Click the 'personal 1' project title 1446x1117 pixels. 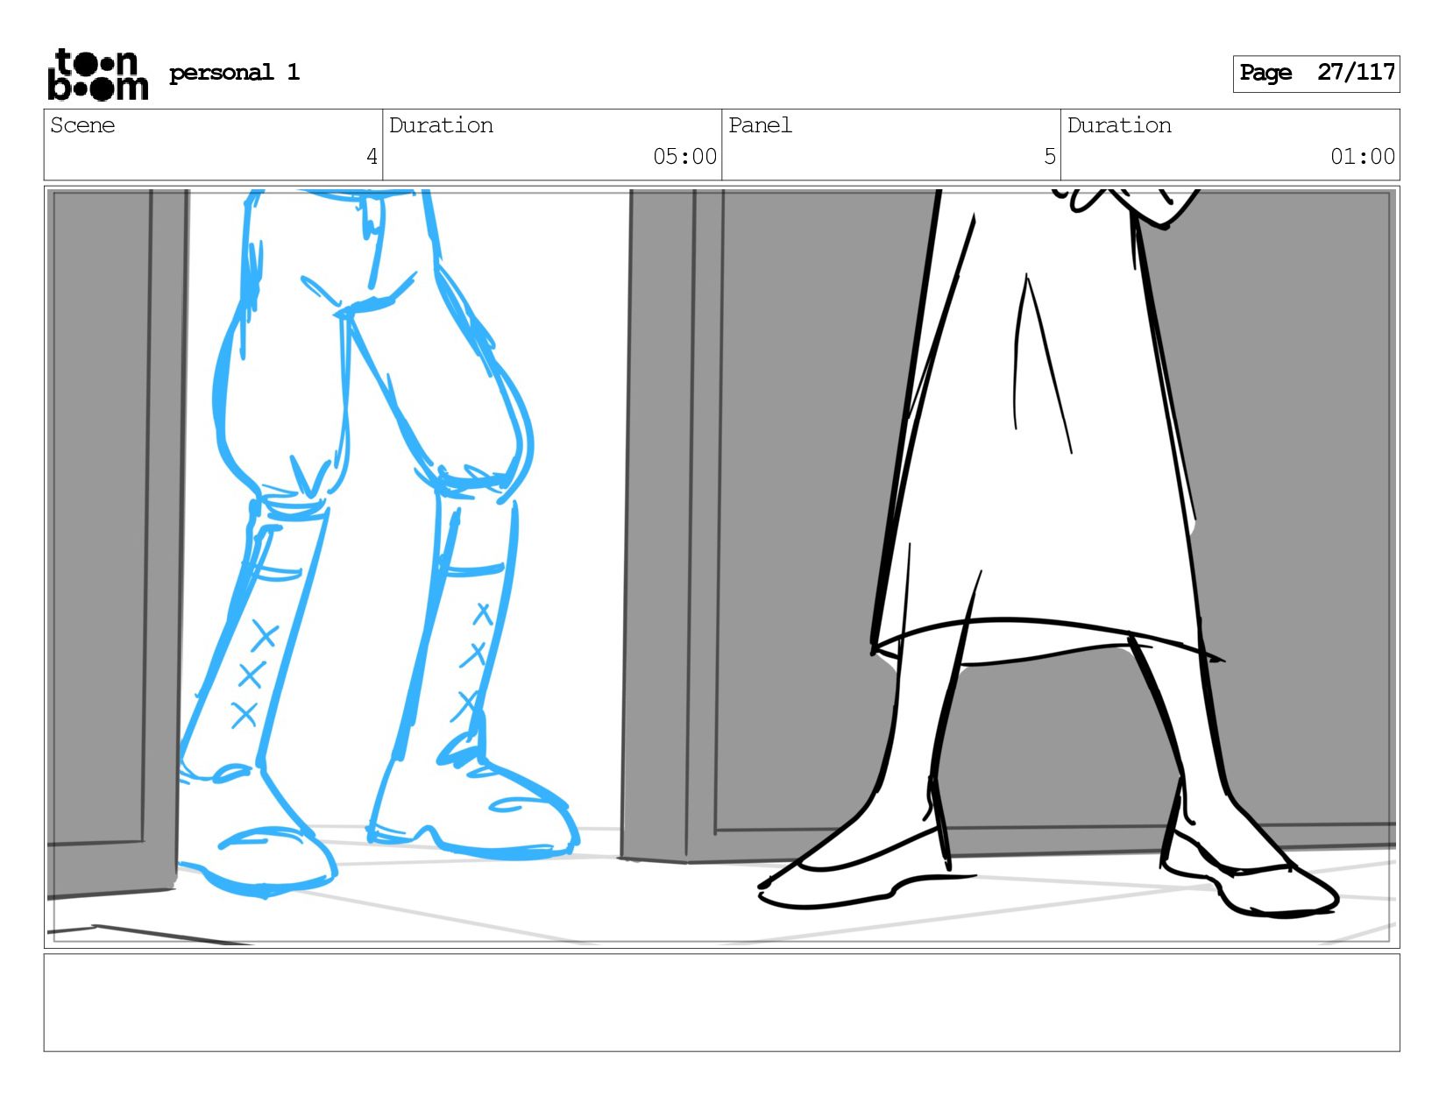pyautogui.click(x=234, y=73)
